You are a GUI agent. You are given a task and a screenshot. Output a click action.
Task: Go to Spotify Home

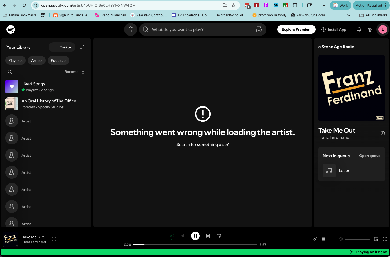tap(131, 29)
